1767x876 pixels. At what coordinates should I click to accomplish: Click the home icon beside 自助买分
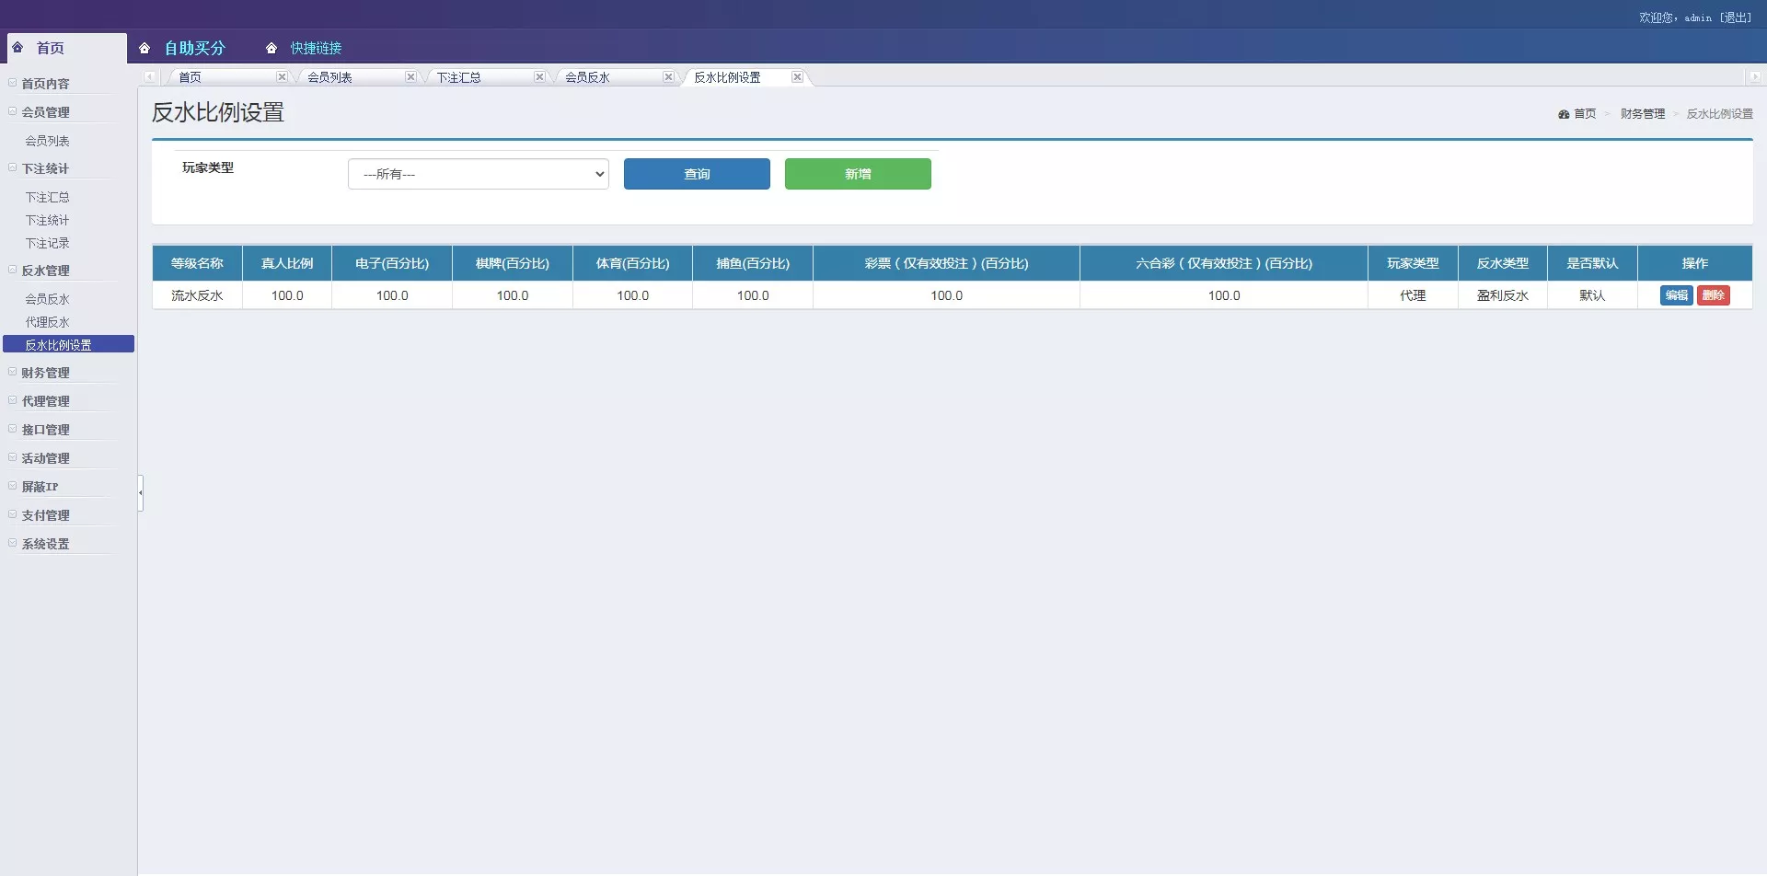(x=144, y=49)
